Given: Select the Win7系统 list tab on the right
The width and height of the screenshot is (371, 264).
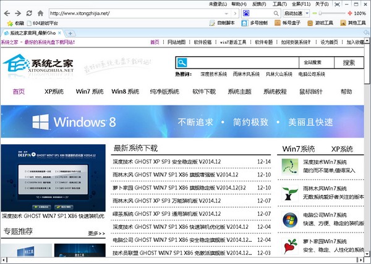Looking at the screenshot, I should pyautogui.click(x=299, y=149).
